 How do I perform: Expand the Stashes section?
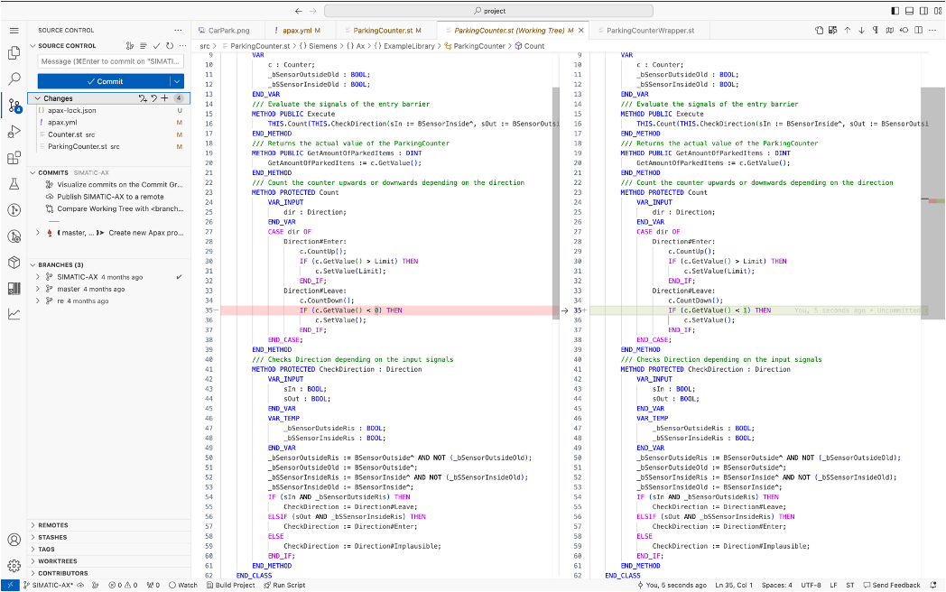(52, 537)
